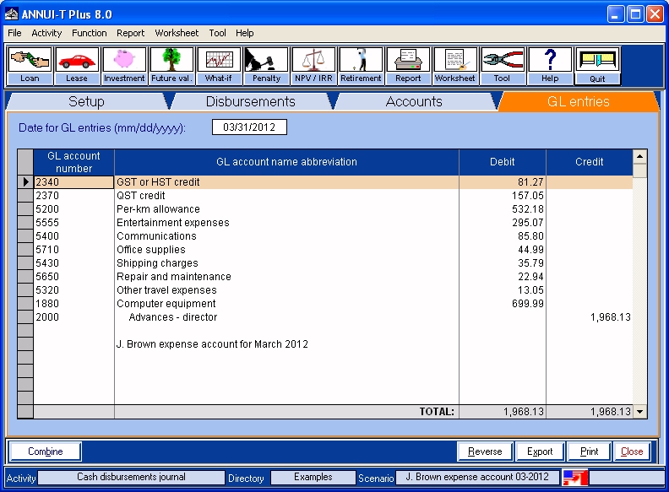Click the Combine button
Viewport: 669px width, 492px height.
pyautogui.click(x=46, y=451)
